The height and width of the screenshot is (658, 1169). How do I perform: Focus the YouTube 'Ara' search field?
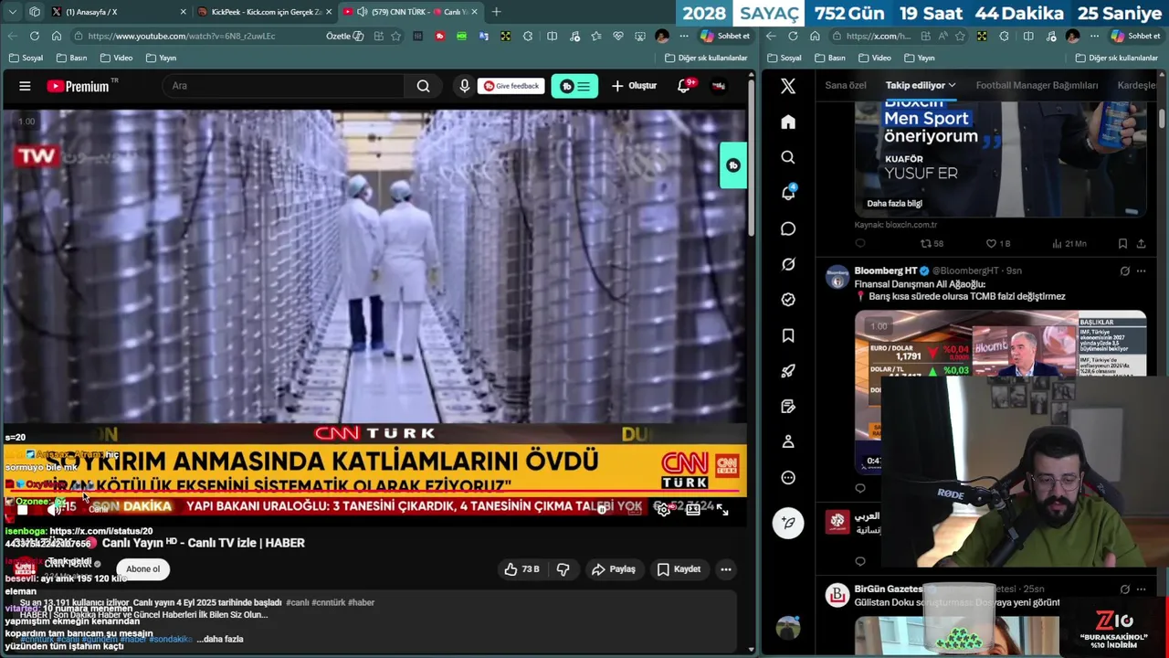[283, 86]
